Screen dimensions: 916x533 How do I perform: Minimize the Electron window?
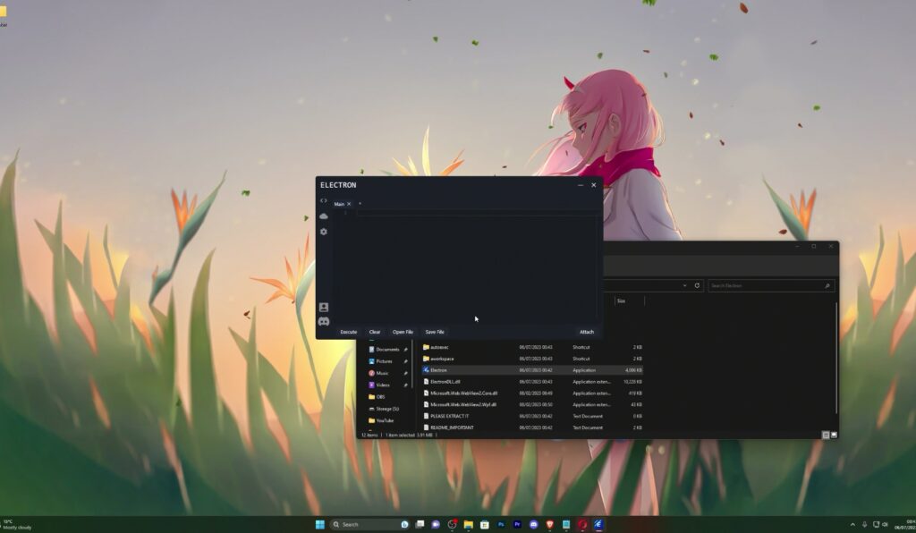580,185
